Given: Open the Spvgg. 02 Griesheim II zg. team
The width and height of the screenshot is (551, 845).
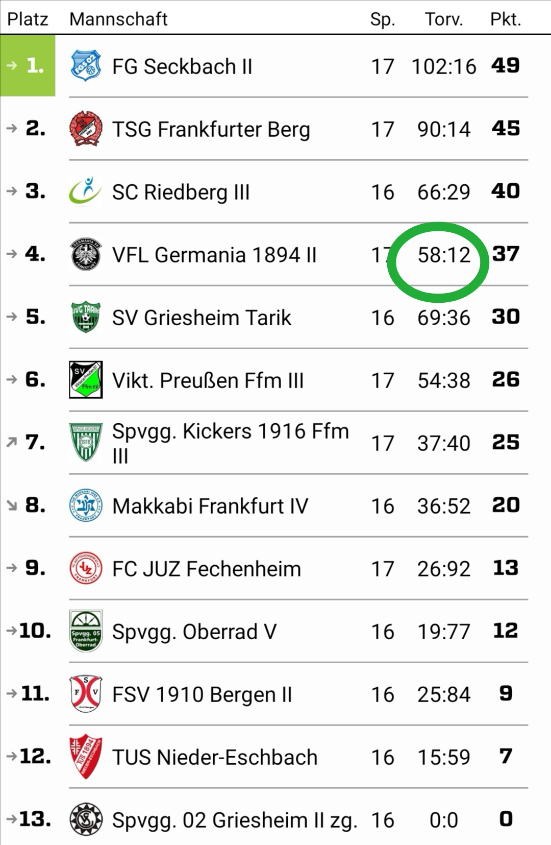Looking at the screenshot, I should pos(235,820).
